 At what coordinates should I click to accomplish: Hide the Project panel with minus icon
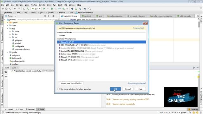pos(57,16)
